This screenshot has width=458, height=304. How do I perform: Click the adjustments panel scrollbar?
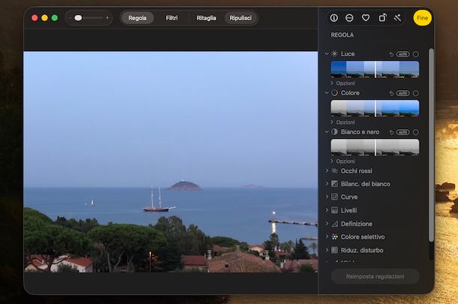coord(431,145)
